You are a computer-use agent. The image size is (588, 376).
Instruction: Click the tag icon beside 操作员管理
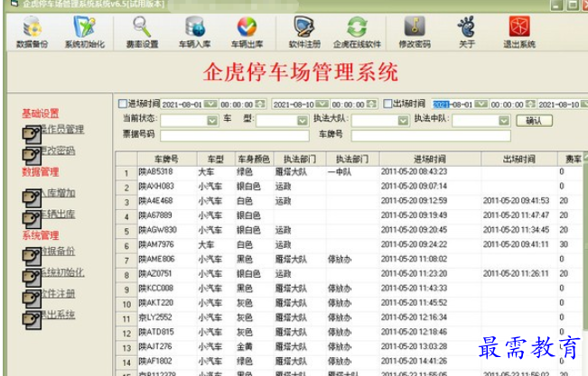click(32, 134)
